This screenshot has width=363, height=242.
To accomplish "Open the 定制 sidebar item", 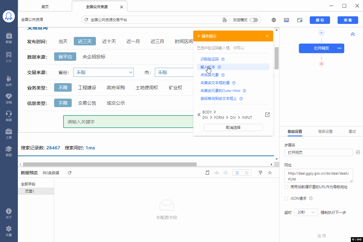I will click(x=9, y=98).
